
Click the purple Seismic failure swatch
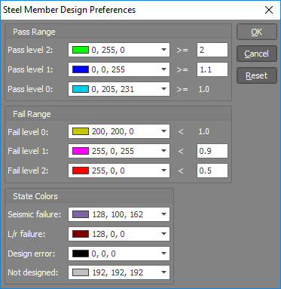coord(81,214)
